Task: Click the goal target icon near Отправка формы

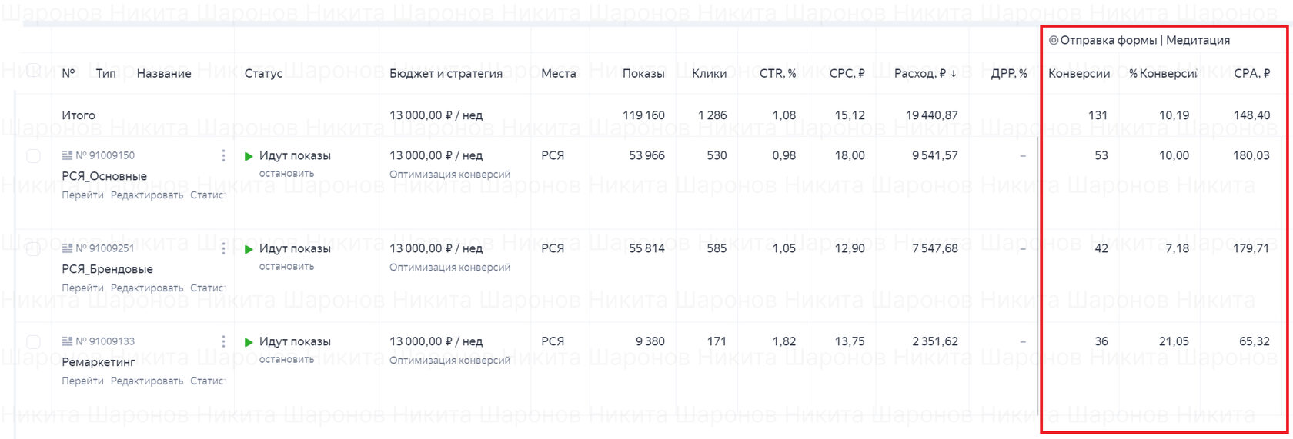Action: (x=1054, y=41)
